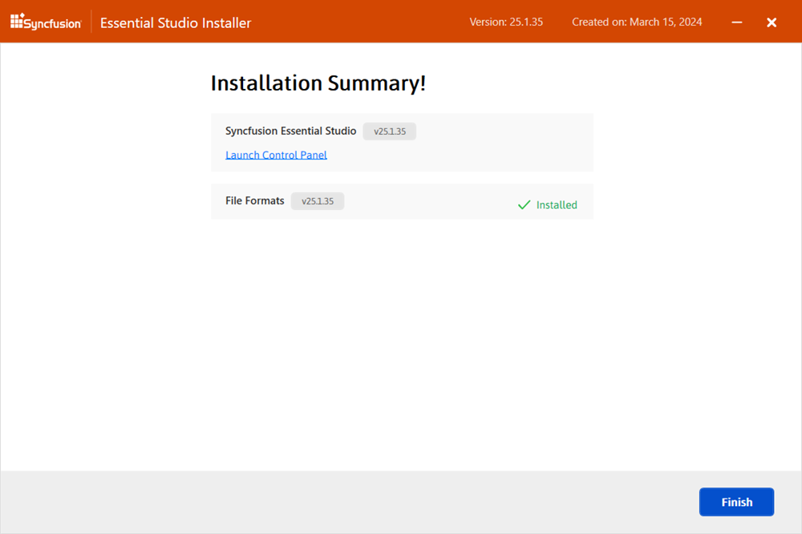The height and width of the screenshot is (534, 802).
Task: Minimize the installer window
Action: tap(736, 22)
